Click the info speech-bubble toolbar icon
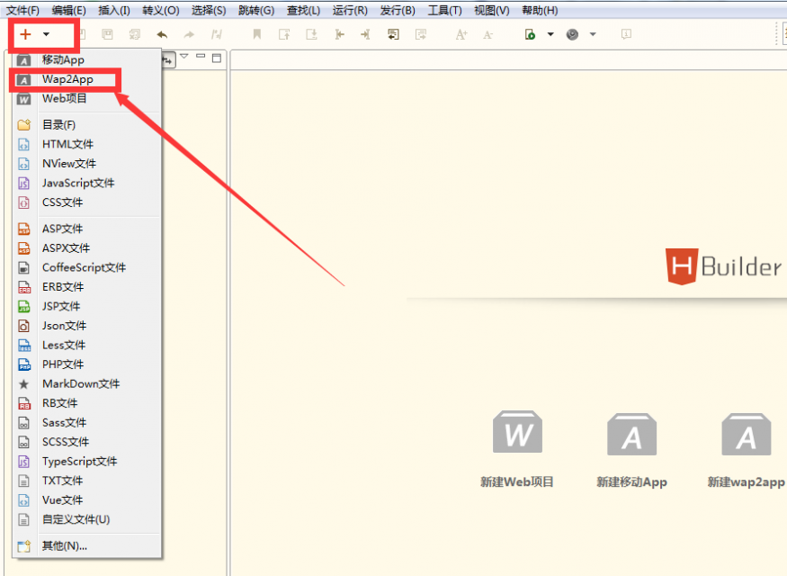 [x=626, y=34]
